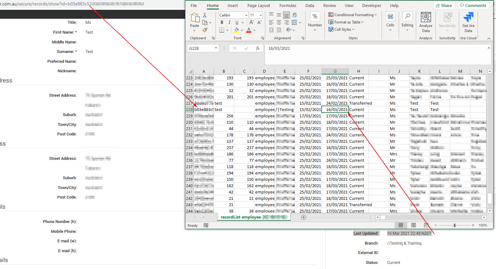Add a new sheet with plus icon

[304, 217]
